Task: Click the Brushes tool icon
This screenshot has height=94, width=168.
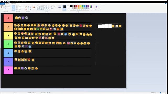Action: pyautogui.click(x=34, y=7)
